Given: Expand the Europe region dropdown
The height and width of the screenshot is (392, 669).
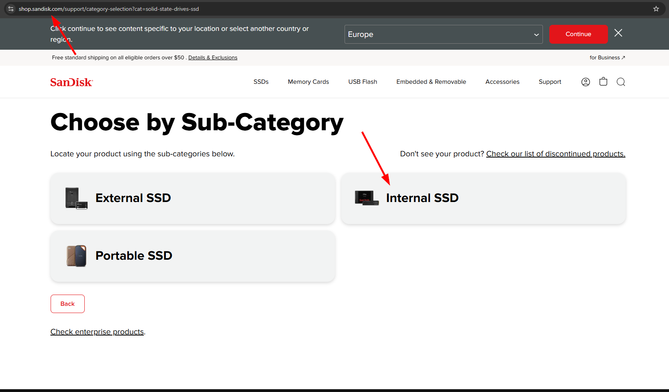Looking at the screenshot, I should pos(443,34).
